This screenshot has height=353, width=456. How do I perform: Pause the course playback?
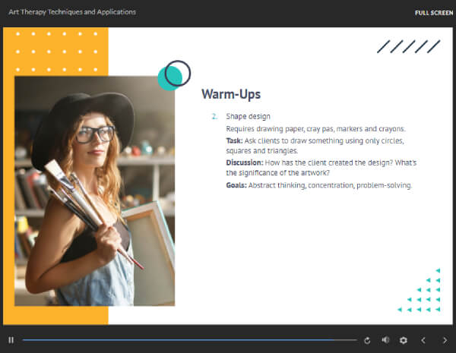pyautogui.click(x=11, y=340)
